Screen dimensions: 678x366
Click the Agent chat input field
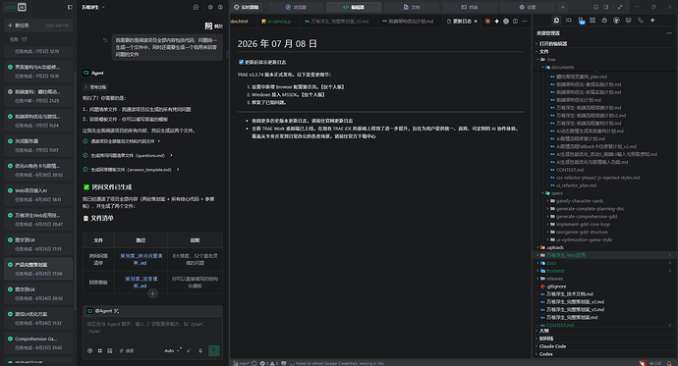pos(152,331)
